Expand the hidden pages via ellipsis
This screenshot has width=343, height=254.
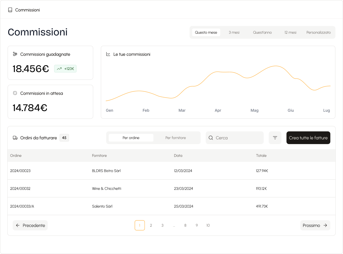174,225
